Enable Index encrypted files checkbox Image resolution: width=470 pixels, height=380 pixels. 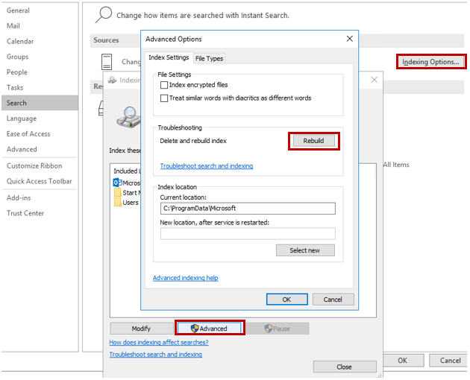[164, 85]
